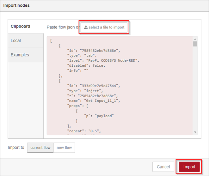Switch to the Clipboard tab

tap(21, 27)
